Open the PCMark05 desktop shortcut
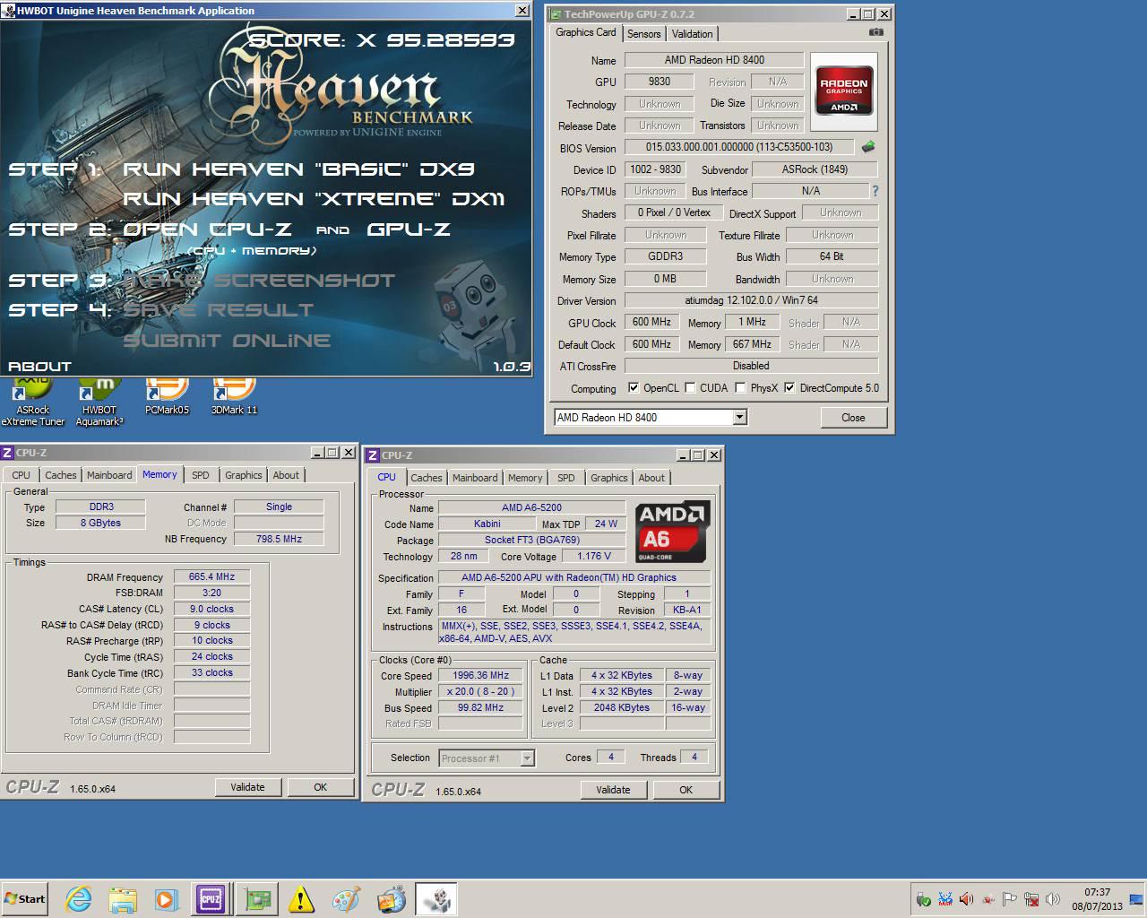 point(167,396)
